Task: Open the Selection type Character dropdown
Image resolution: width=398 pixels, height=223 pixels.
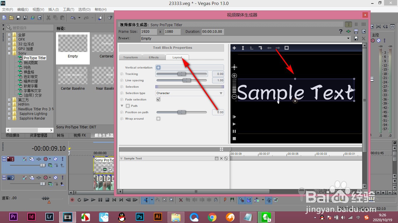Action: tap(190, 93)
